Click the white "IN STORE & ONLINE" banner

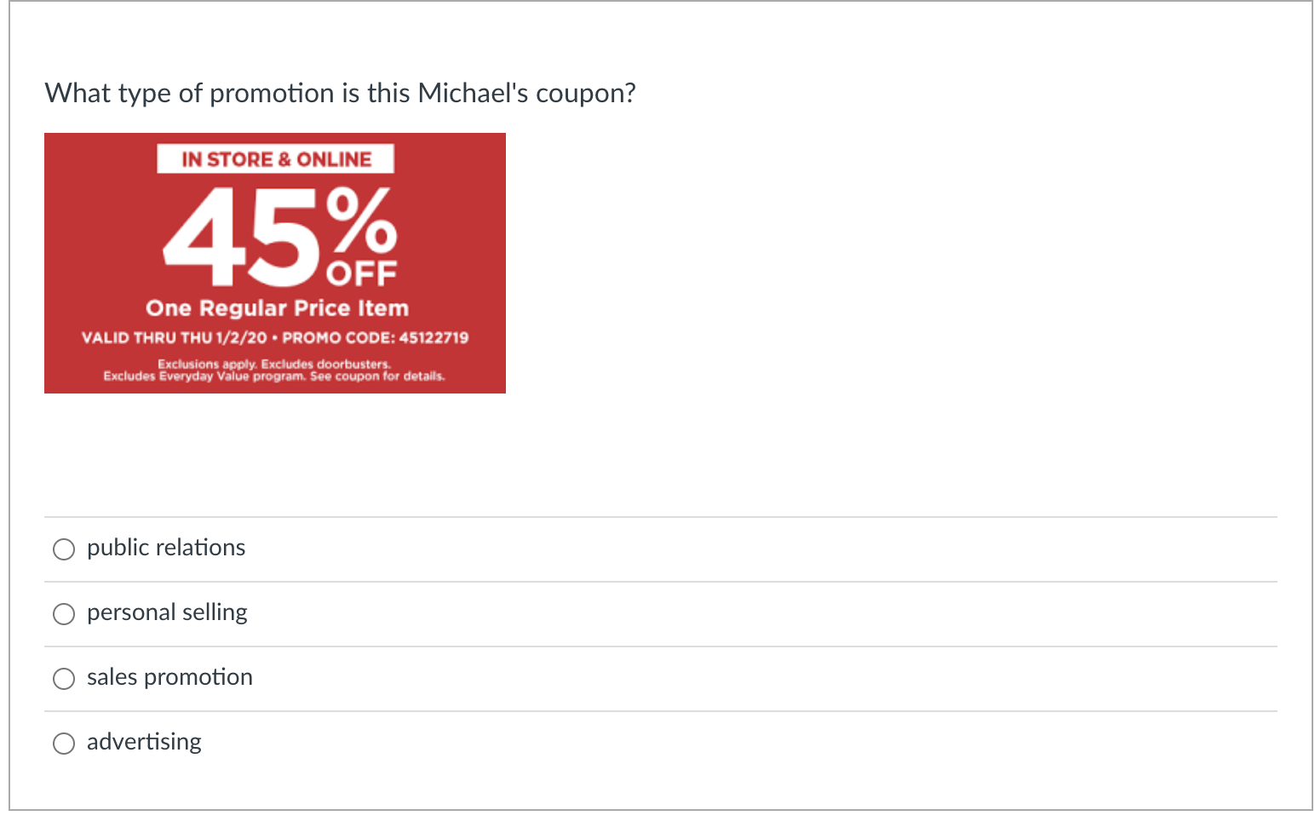click(275, 159)
